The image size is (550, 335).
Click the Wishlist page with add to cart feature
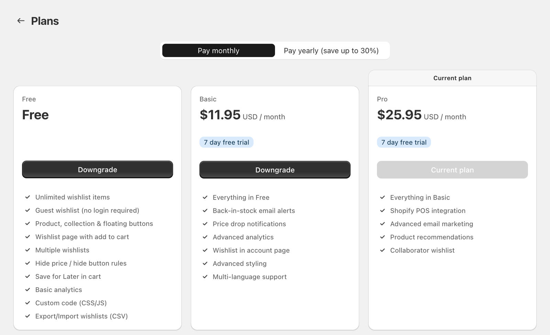point(82,237)
